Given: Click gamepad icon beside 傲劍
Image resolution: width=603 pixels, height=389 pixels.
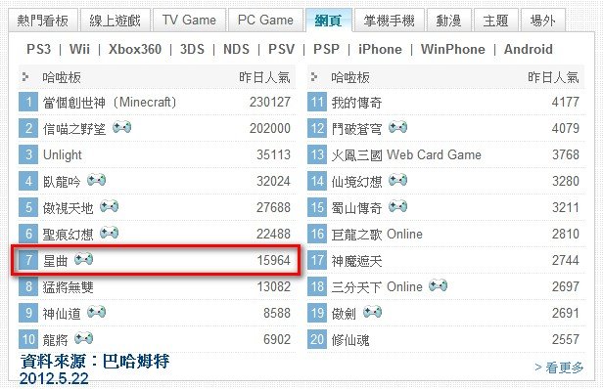Looking at the screenshot, I should click(373, 312).
